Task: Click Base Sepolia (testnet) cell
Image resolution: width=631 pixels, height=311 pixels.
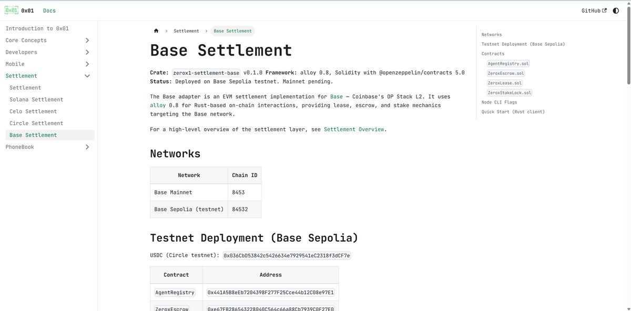Action: tap(189, 209)
